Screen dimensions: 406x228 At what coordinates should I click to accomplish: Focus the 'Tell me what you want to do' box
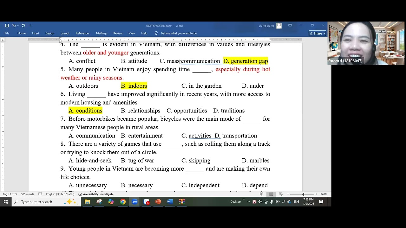179,33
